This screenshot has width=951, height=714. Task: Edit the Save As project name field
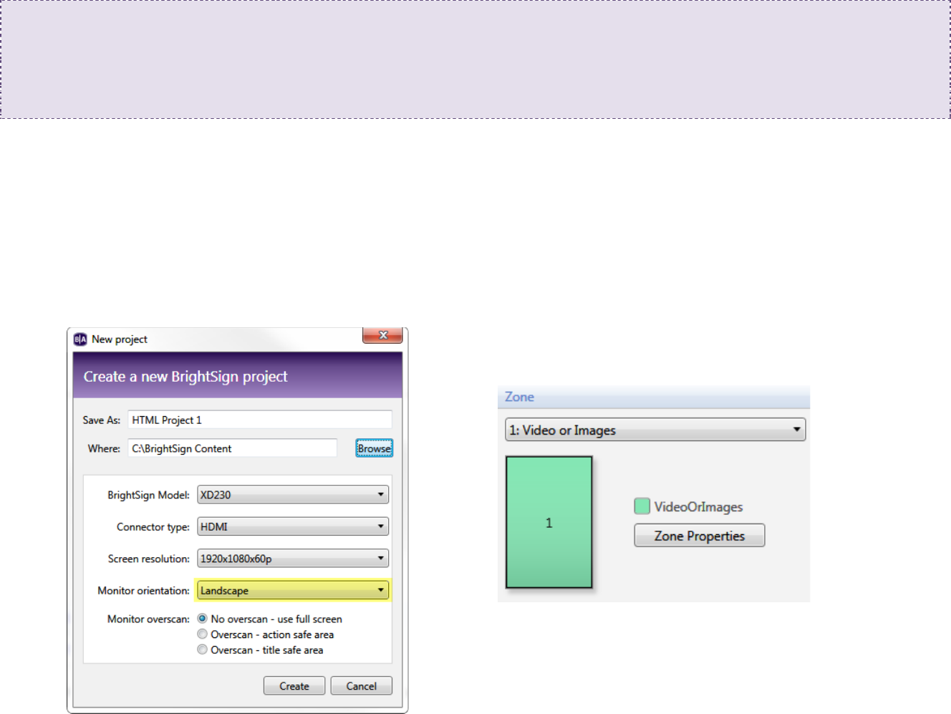pyautogui.click(x=260, y=420)
